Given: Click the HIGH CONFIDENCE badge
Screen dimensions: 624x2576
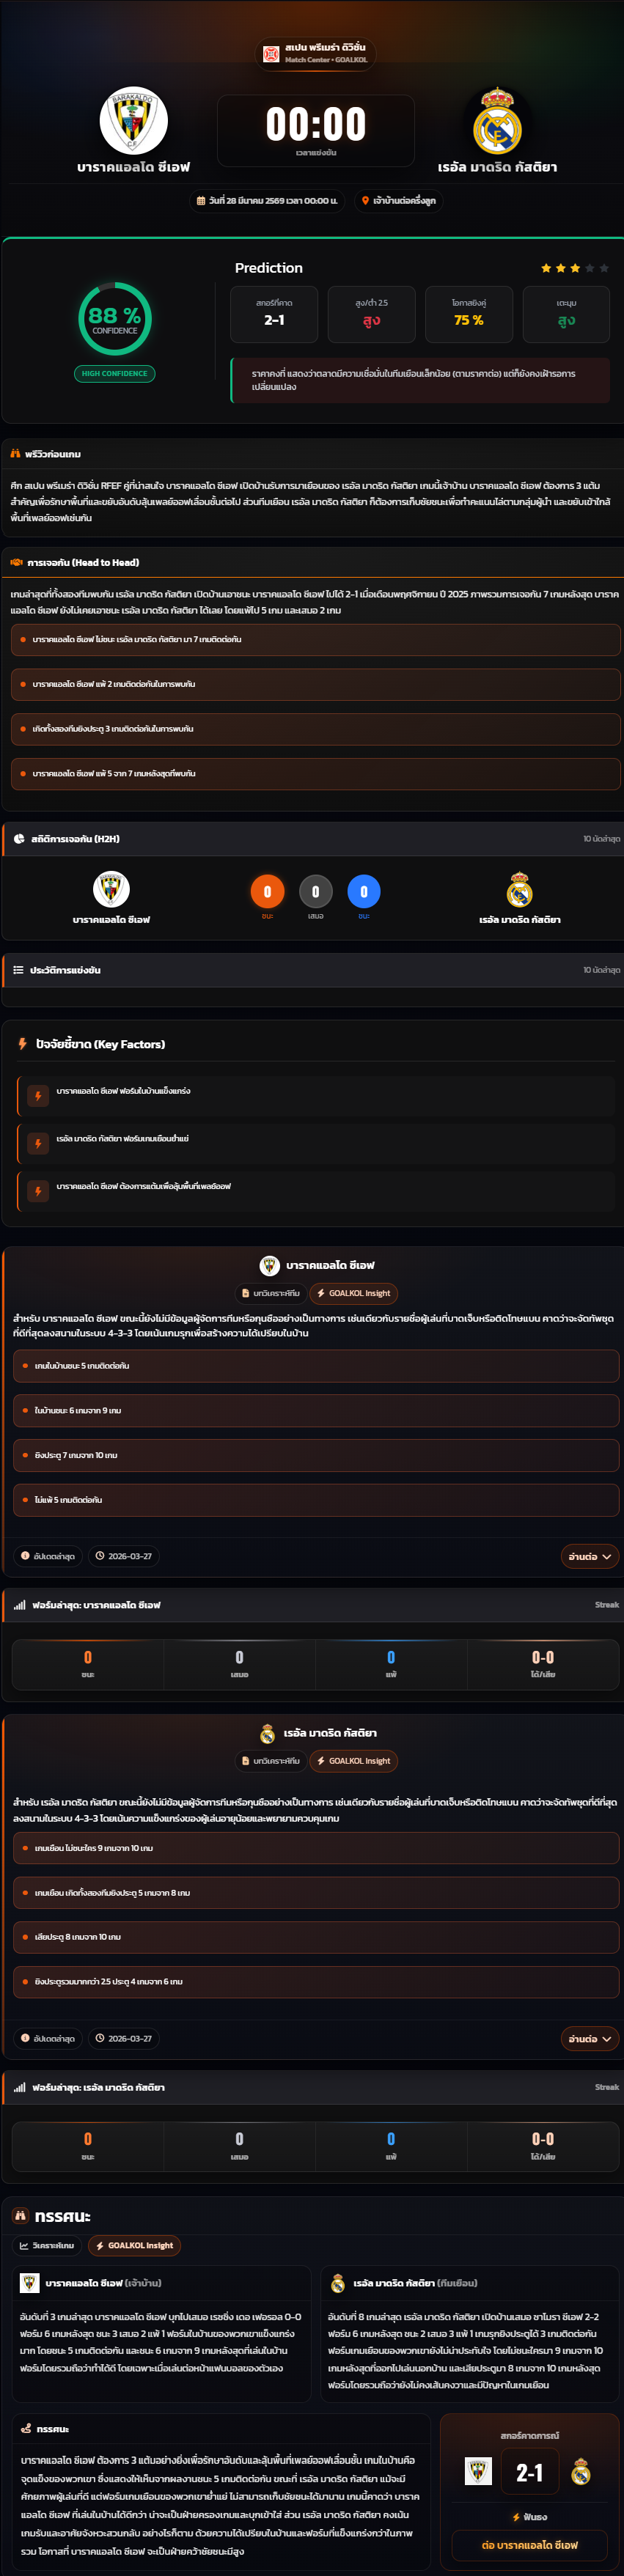Looking at the screenshot, I should click(114, 374).
